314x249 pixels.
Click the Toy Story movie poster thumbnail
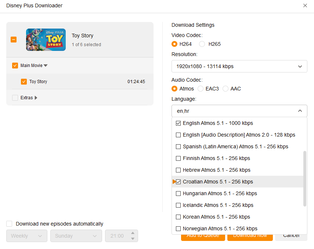click(46, 40)
